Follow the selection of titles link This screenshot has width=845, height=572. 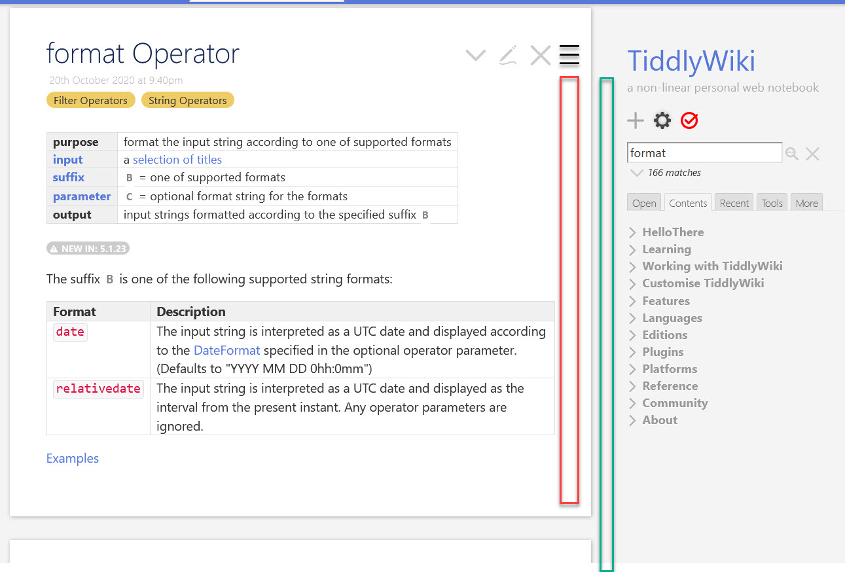(x=177, y=160)
